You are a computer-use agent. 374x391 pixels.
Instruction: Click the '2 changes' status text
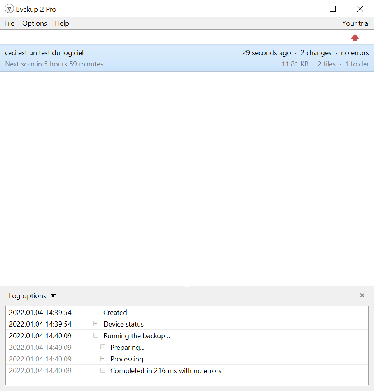click(x=316, y=53)
